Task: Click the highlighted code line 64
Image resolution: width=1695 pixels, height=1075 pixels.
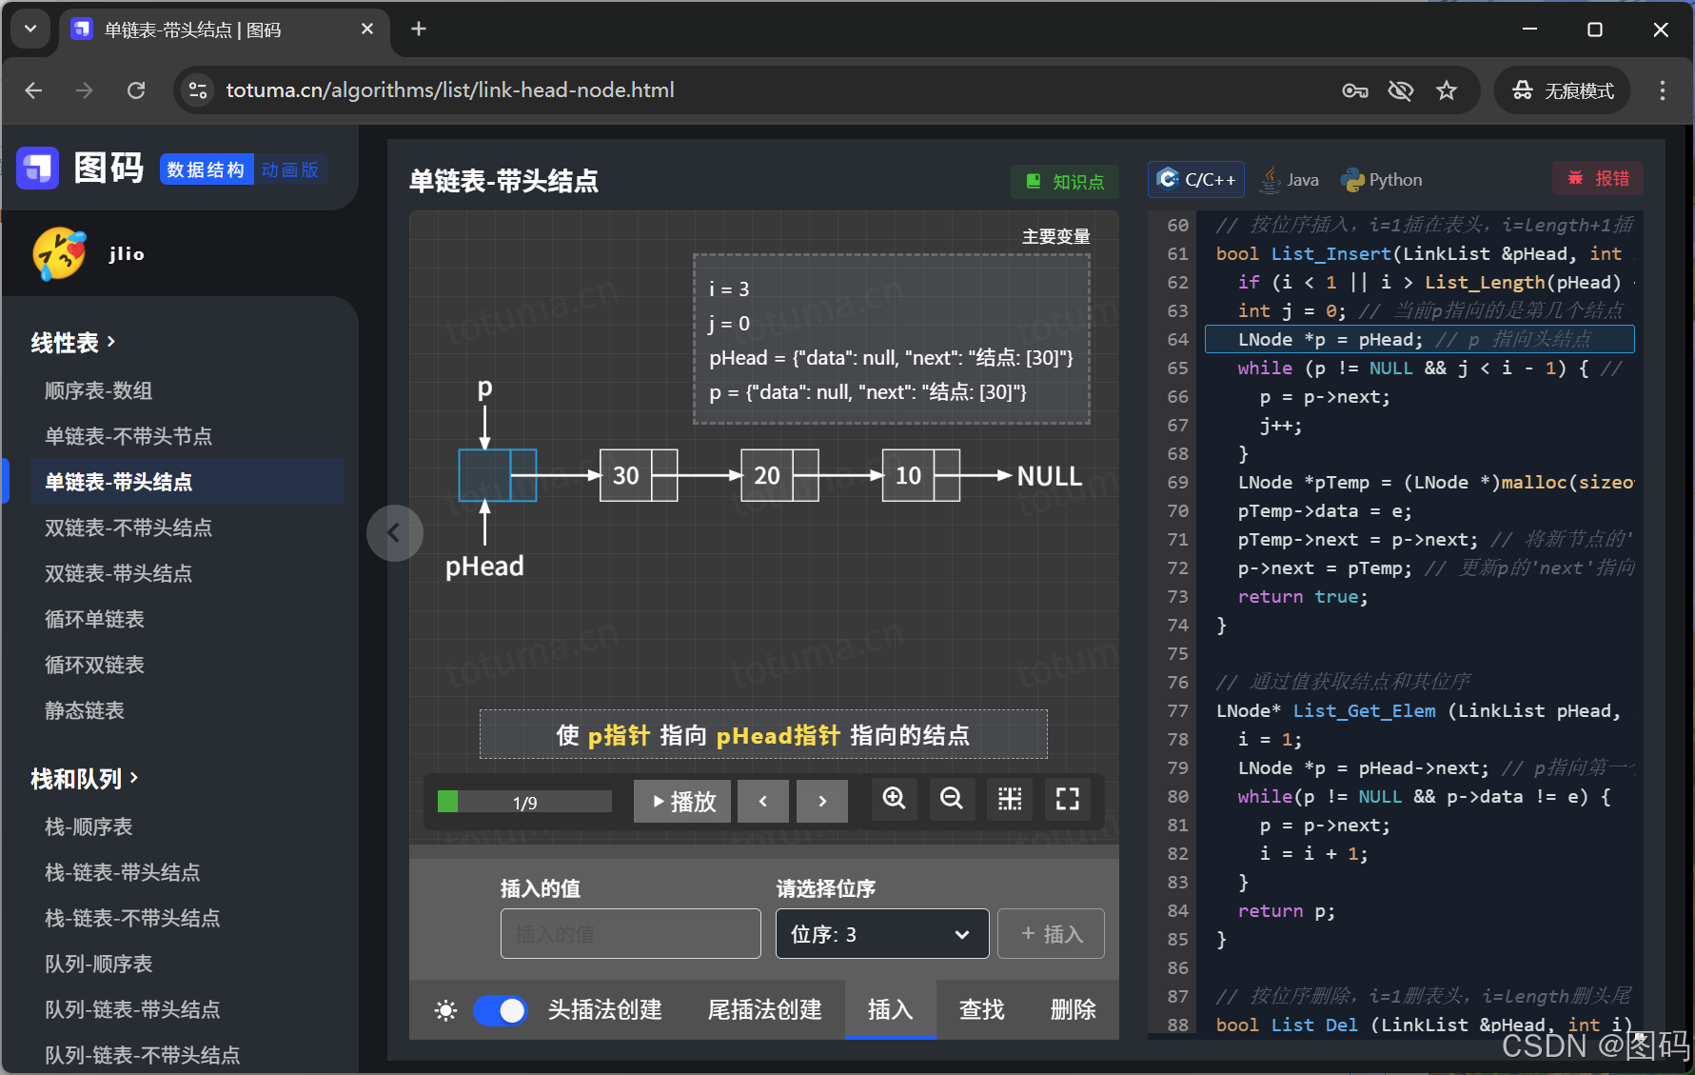Action: [1420, 340]
